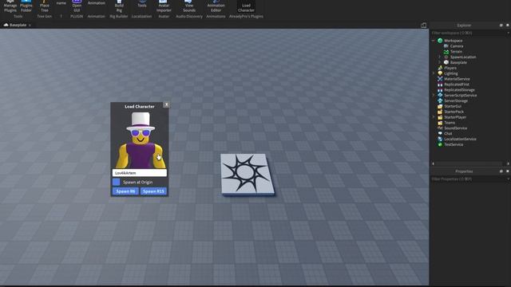Click the Chat bubble icon in Explorer
This screenshot has height=287, width=511.
(440, 133)
